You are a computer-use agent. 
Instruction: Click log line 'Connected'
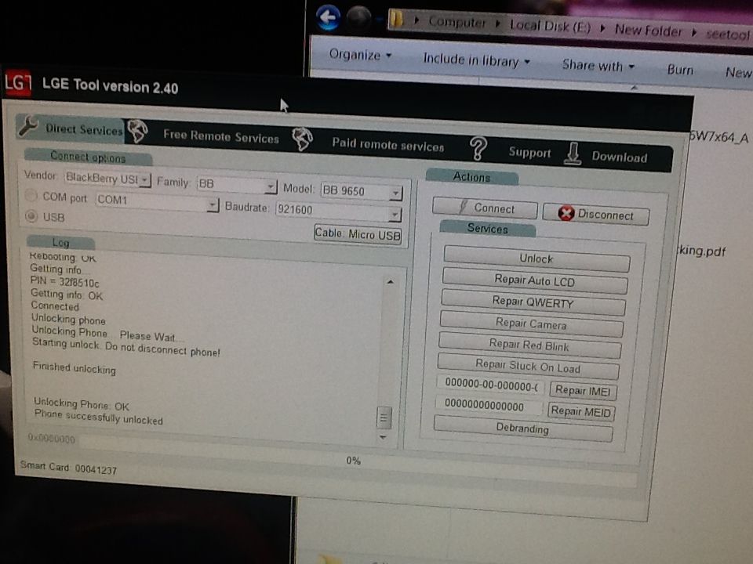tap(55, 306)
